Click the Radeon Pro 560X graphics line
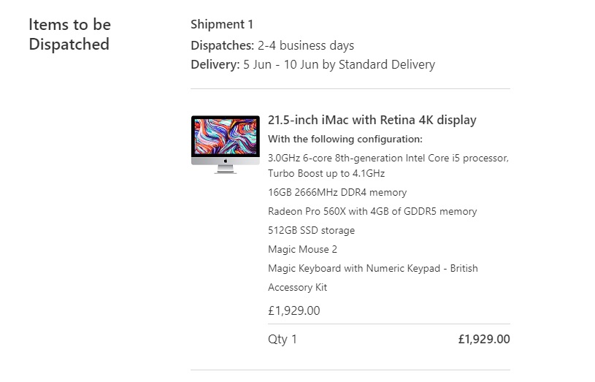The height and width of the screenshot is (382, 595). [x=372, y=212]
